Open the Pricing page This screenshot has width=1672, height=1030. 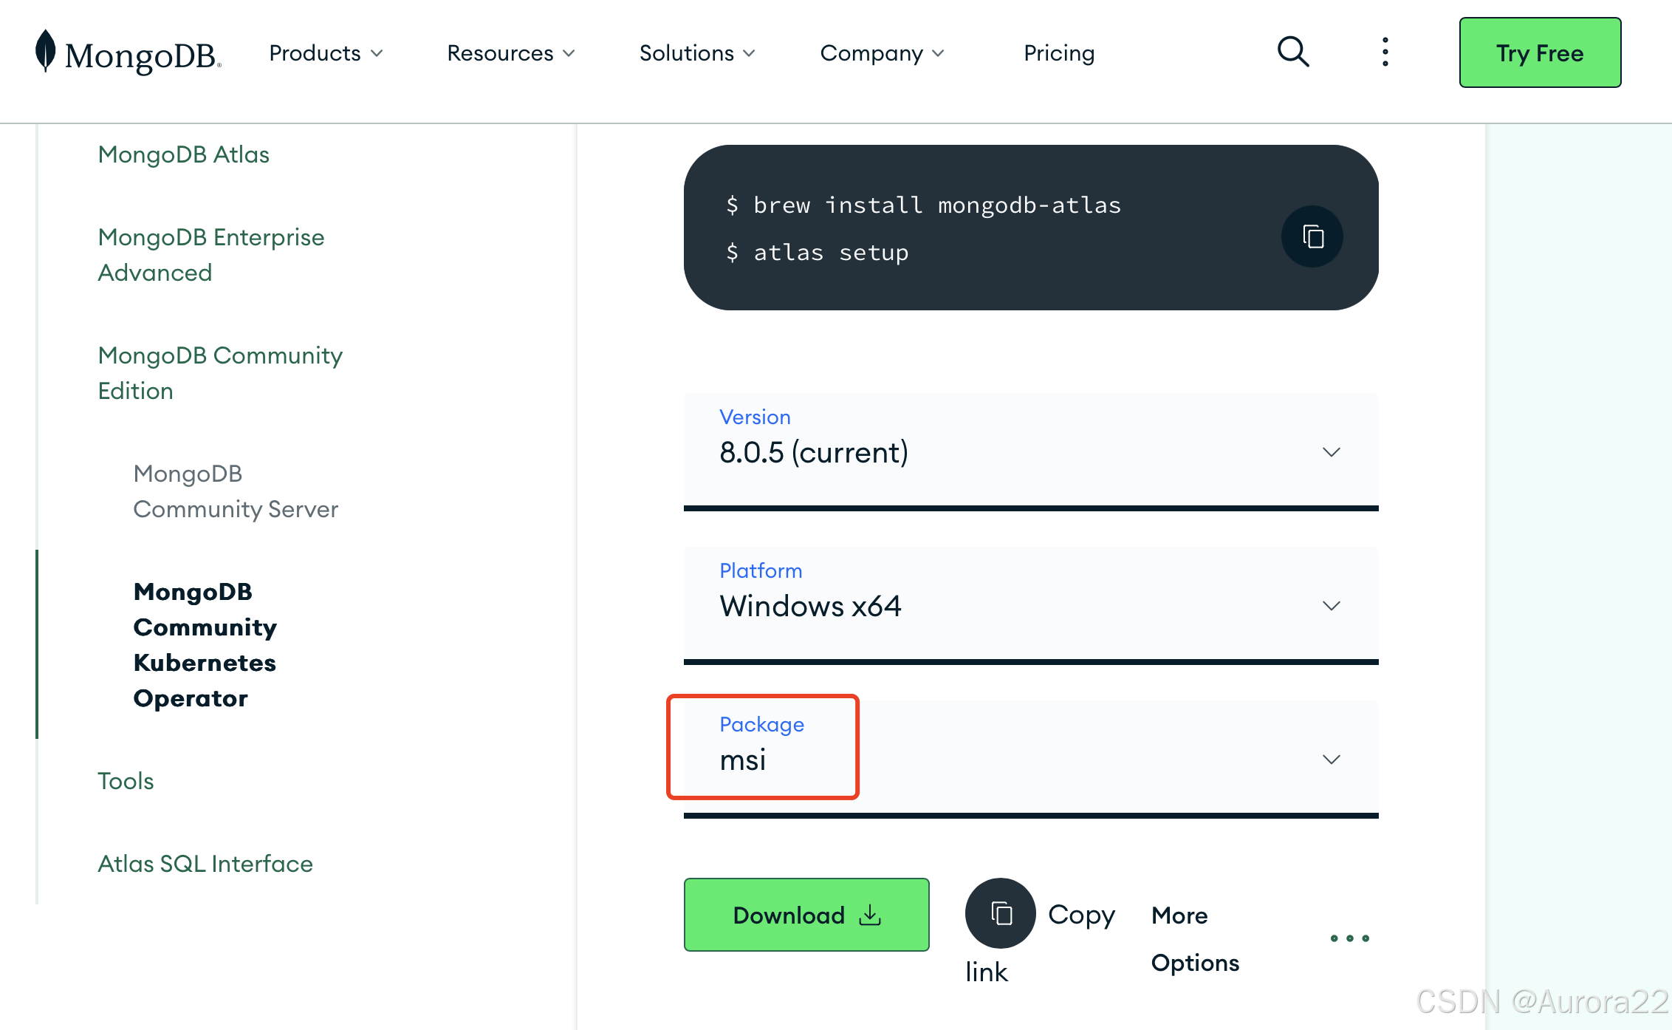click(1059, 53)
